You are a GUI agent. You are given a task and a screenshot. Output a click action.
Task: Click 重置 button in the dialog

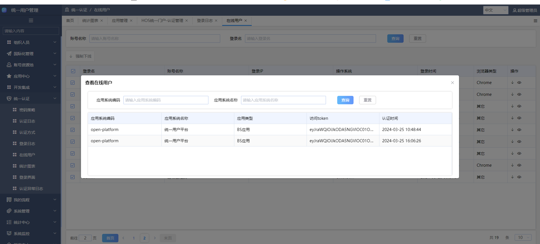point(368,100)
